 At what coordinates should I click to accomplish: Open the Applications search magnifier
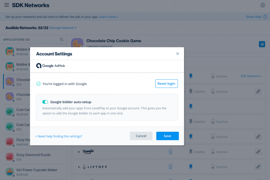(x=61, y=39)
